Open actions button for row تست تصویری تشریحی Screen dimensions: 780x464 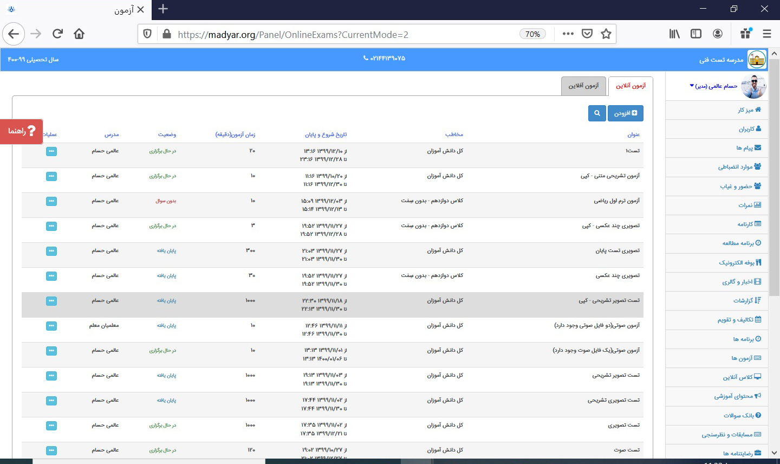point(51,401)
